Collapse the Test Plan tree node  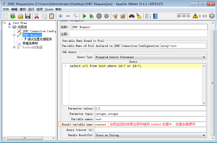(x=5, y=23)
